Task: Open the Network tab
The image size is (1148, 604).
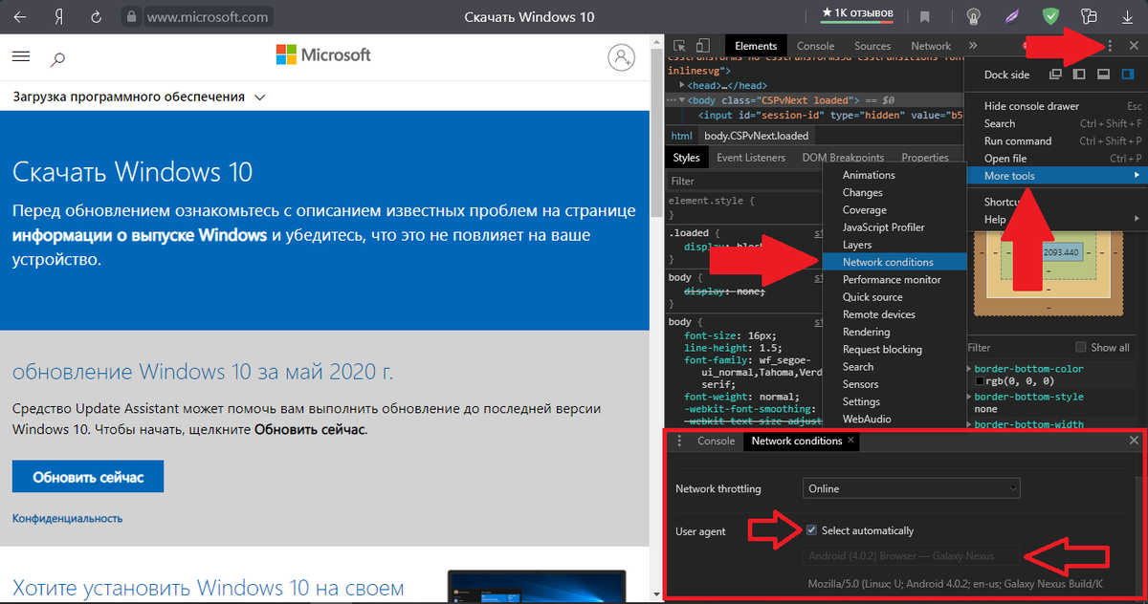Action: (x=931, y=46)
